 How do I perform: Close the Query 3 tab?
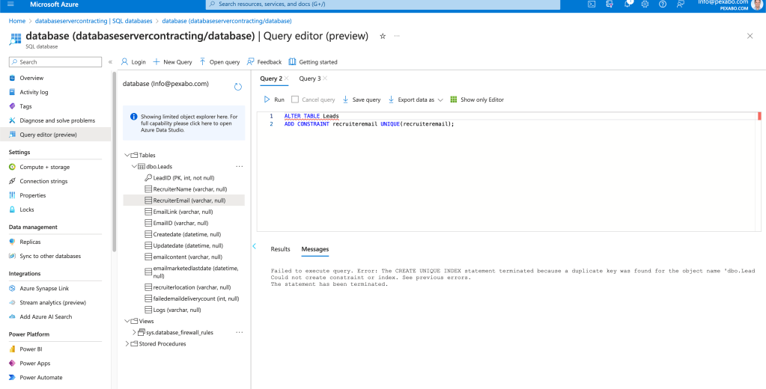tap(325, 79)
